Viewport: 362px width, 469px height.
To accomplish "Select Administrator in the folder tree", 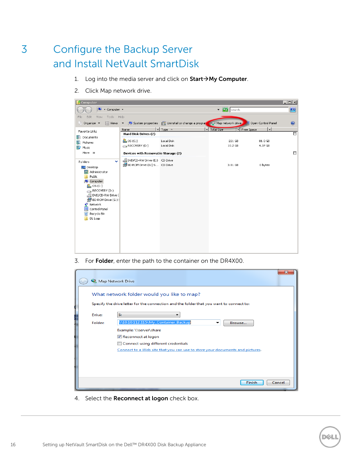I will pyautogui.click(x=96, y=172).
